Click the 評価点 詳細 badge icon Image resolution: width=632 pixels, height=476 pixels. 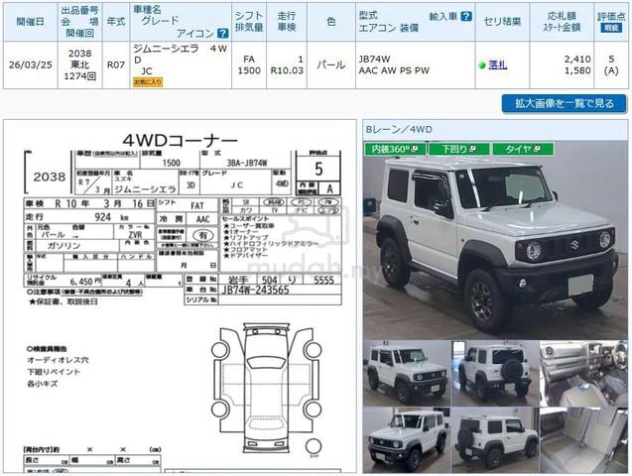[610, 28]
